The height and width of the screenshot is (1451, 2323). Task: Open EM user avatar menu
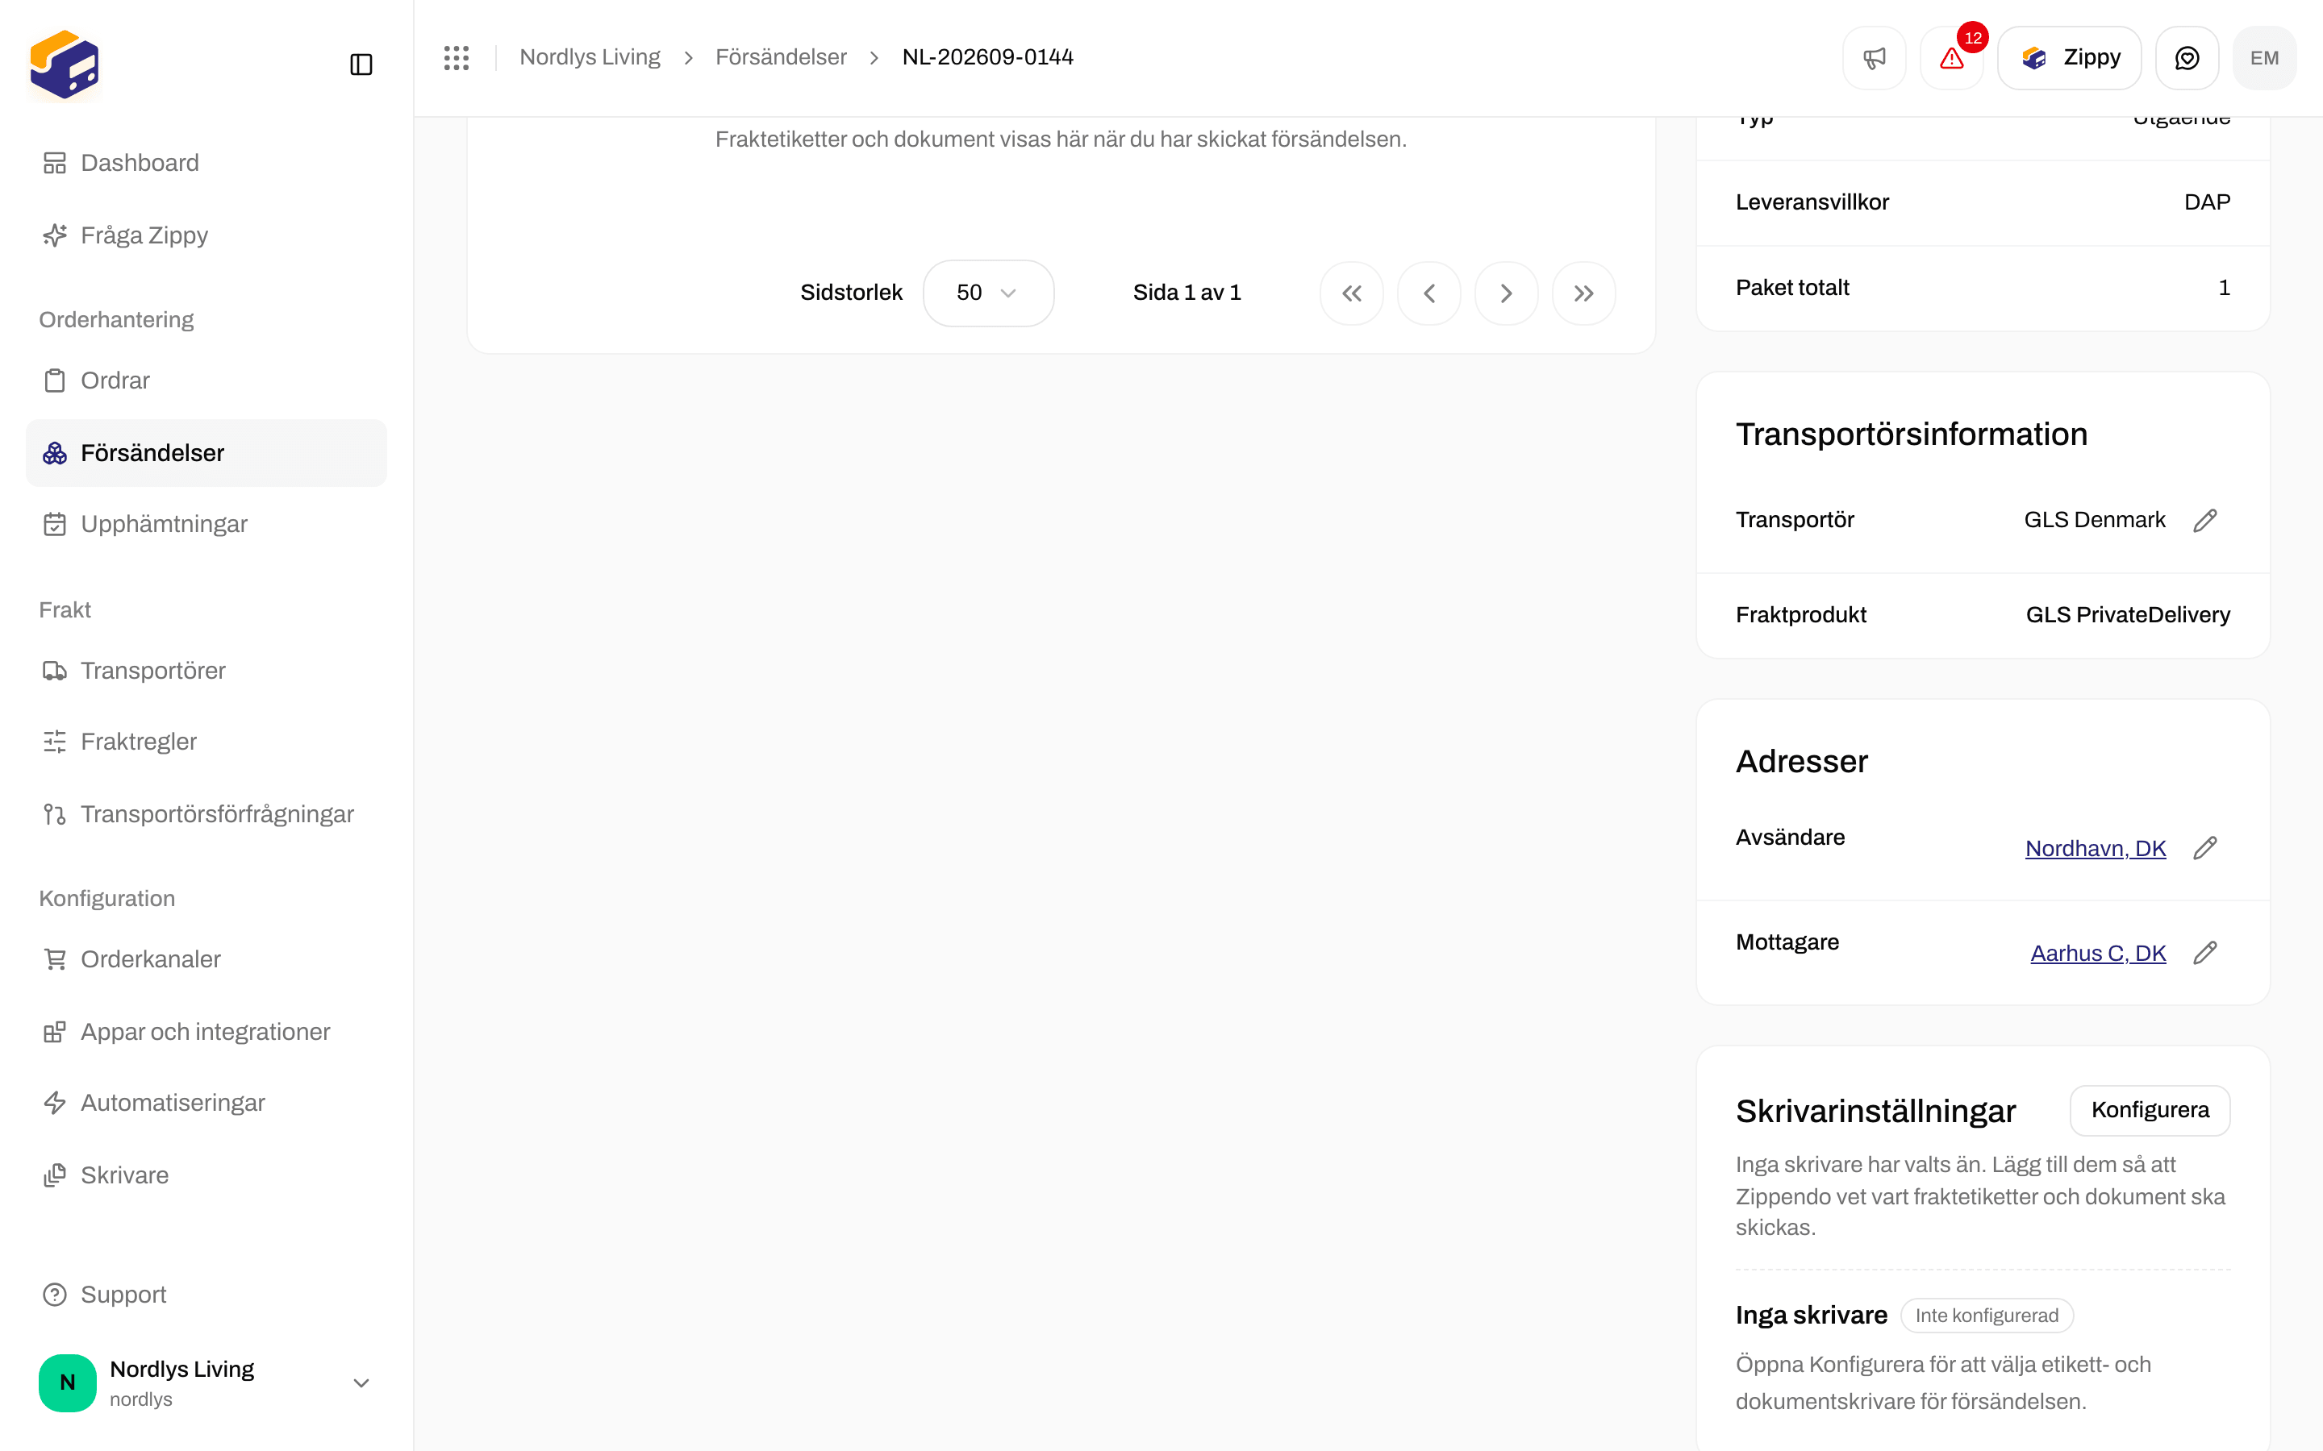2264,57
